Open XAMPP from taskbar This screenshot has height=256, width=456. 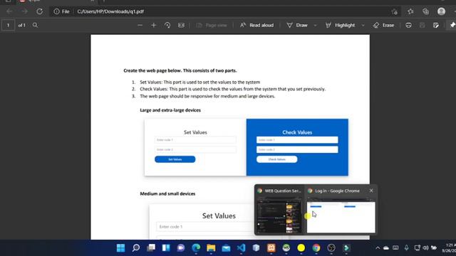[271, 248]
